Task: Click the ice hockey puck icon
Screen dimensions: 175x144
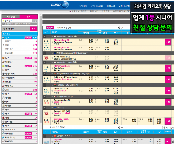Action: (3, 74)
